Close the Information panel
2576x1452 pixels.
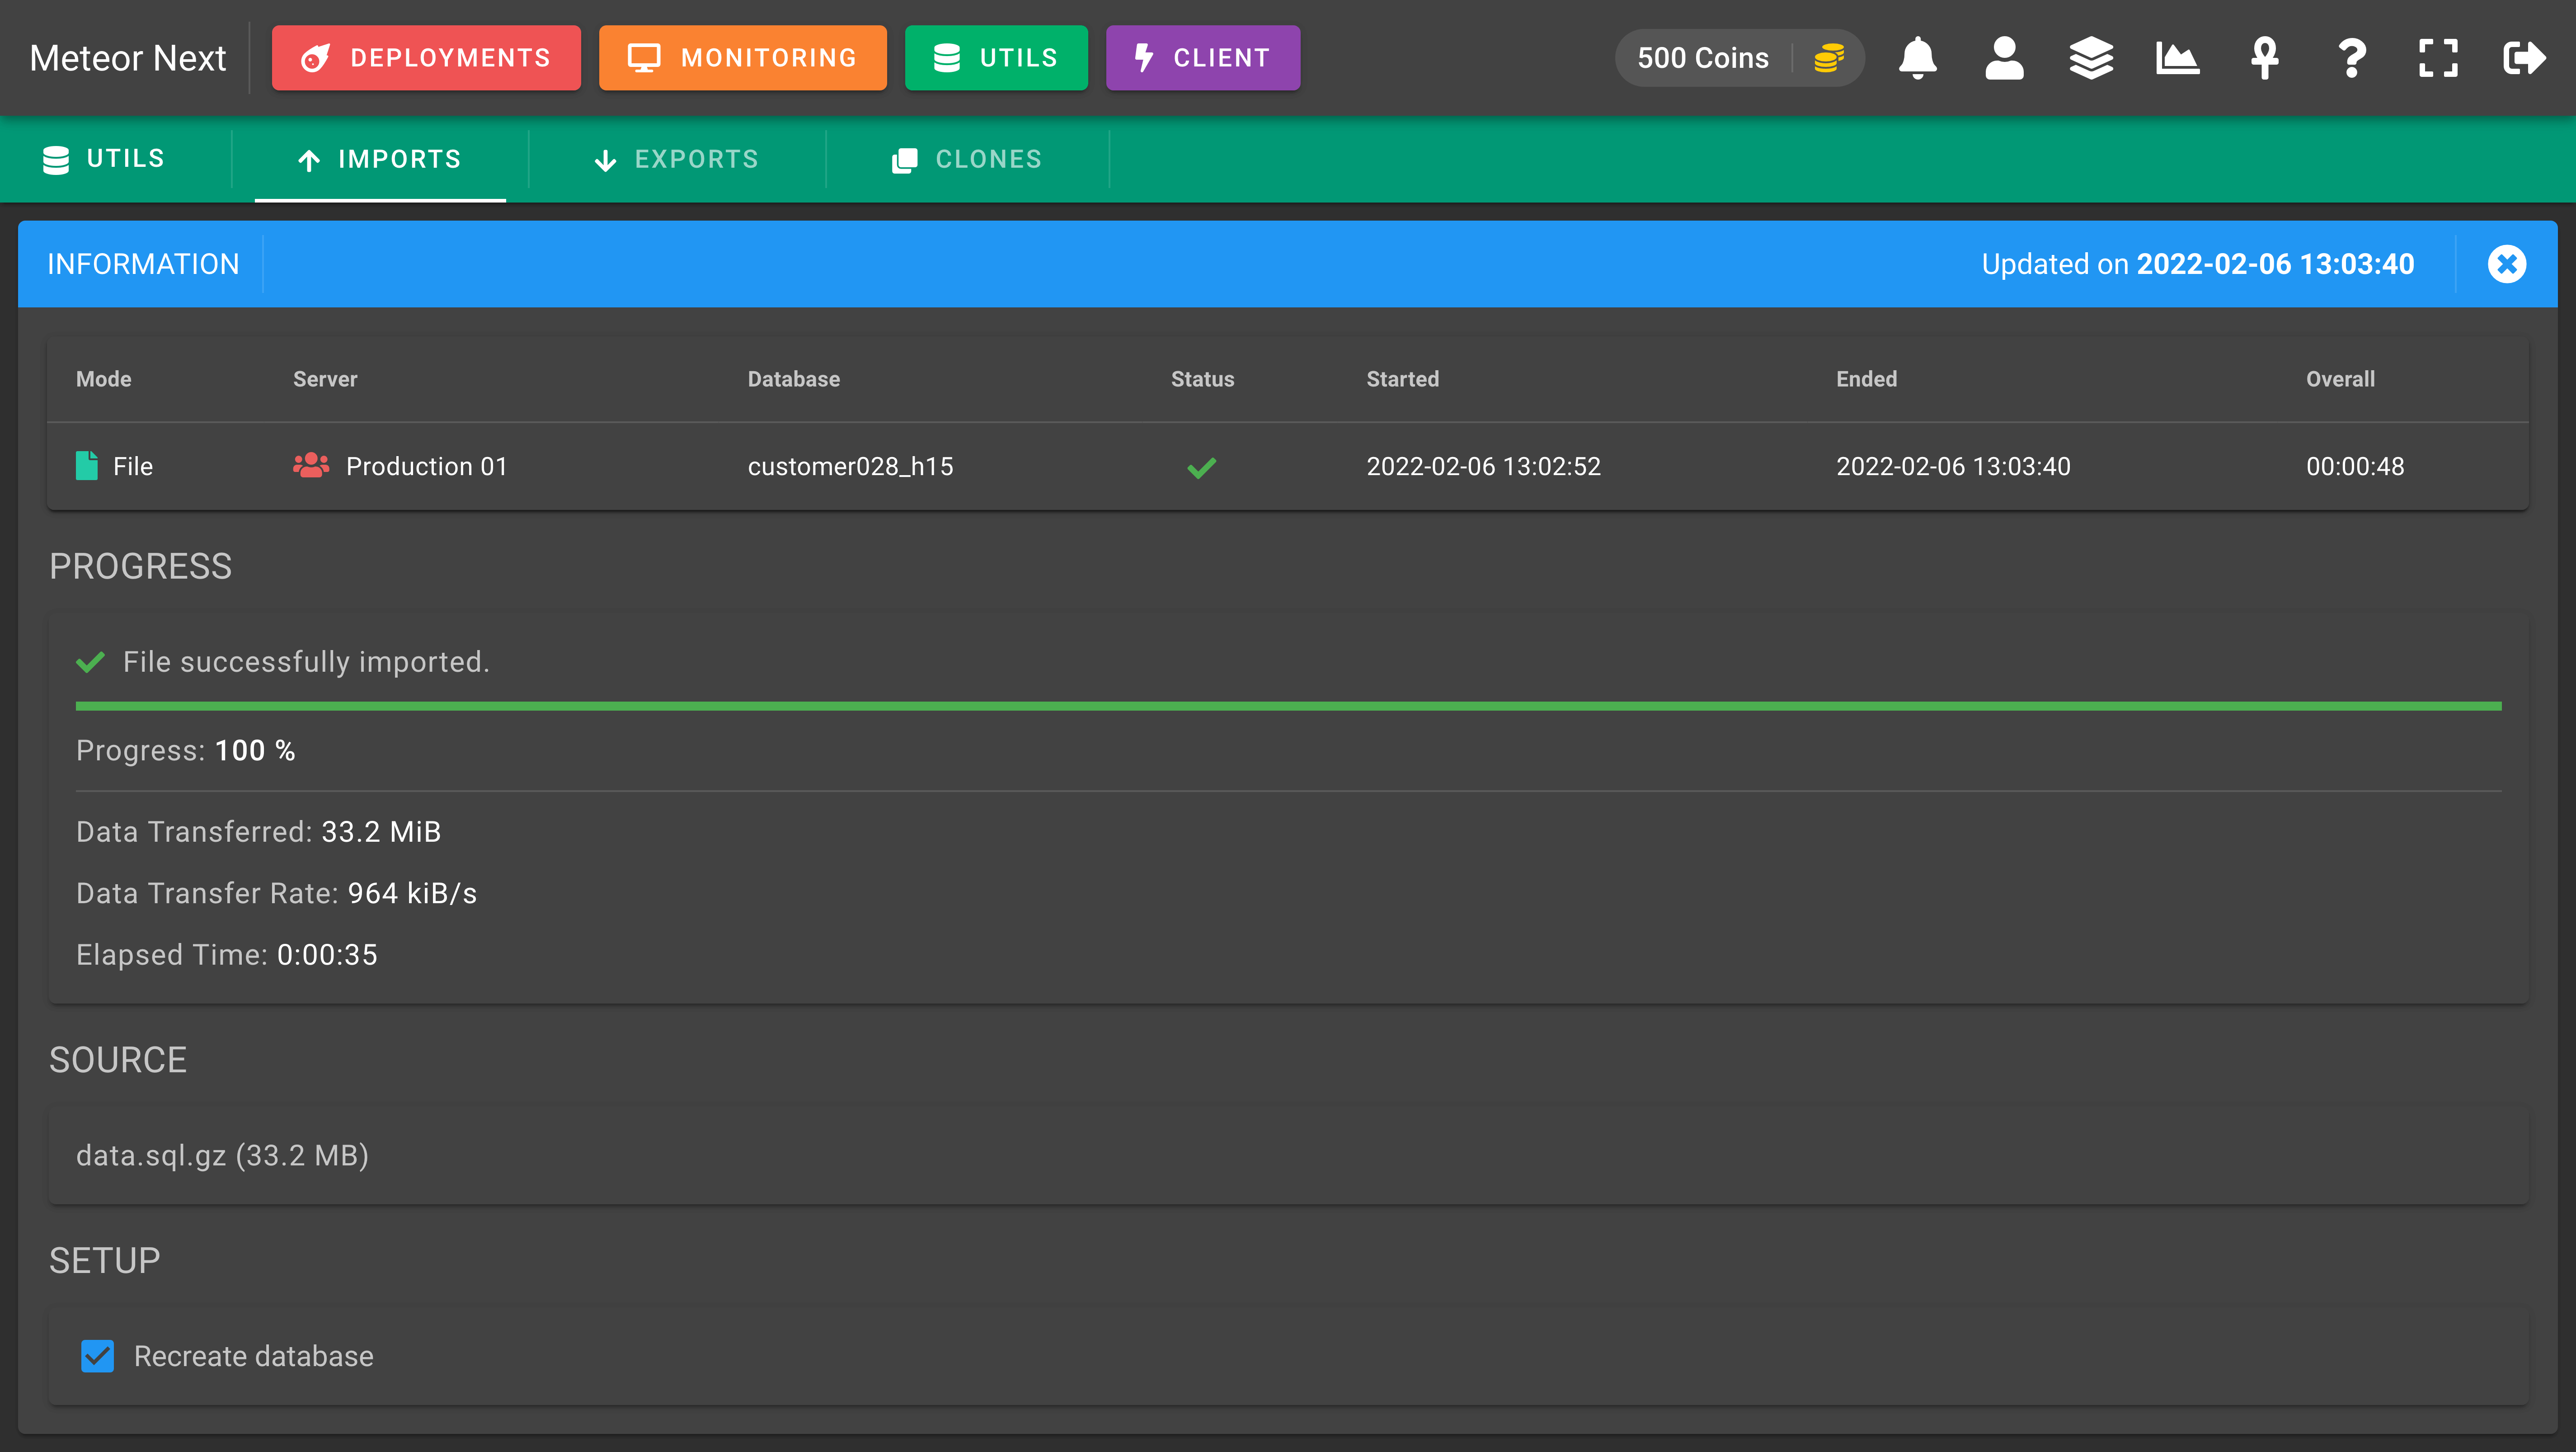(x=2506, y=264)
